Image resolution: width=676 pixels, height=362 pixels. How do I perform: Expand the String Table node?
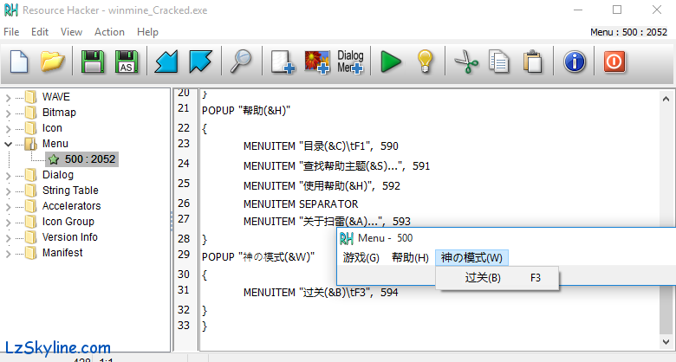9,191
